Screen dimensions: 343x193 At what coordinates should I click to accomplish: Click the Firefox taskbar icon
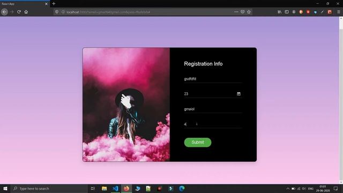[126, 188]
